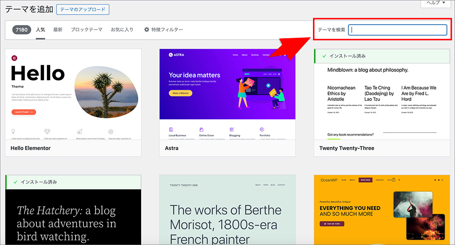Click the Nicomachean Ethics by Aristotle text
The width and height of the screenshot is (455, 245).
(x=341, y=93)
